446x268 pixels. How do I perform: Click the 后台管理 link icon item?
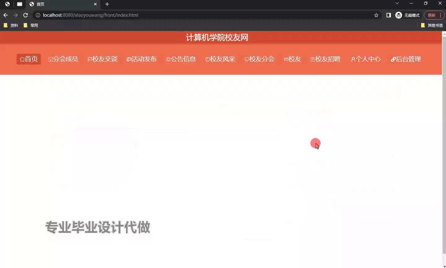(x=406, y=59)
